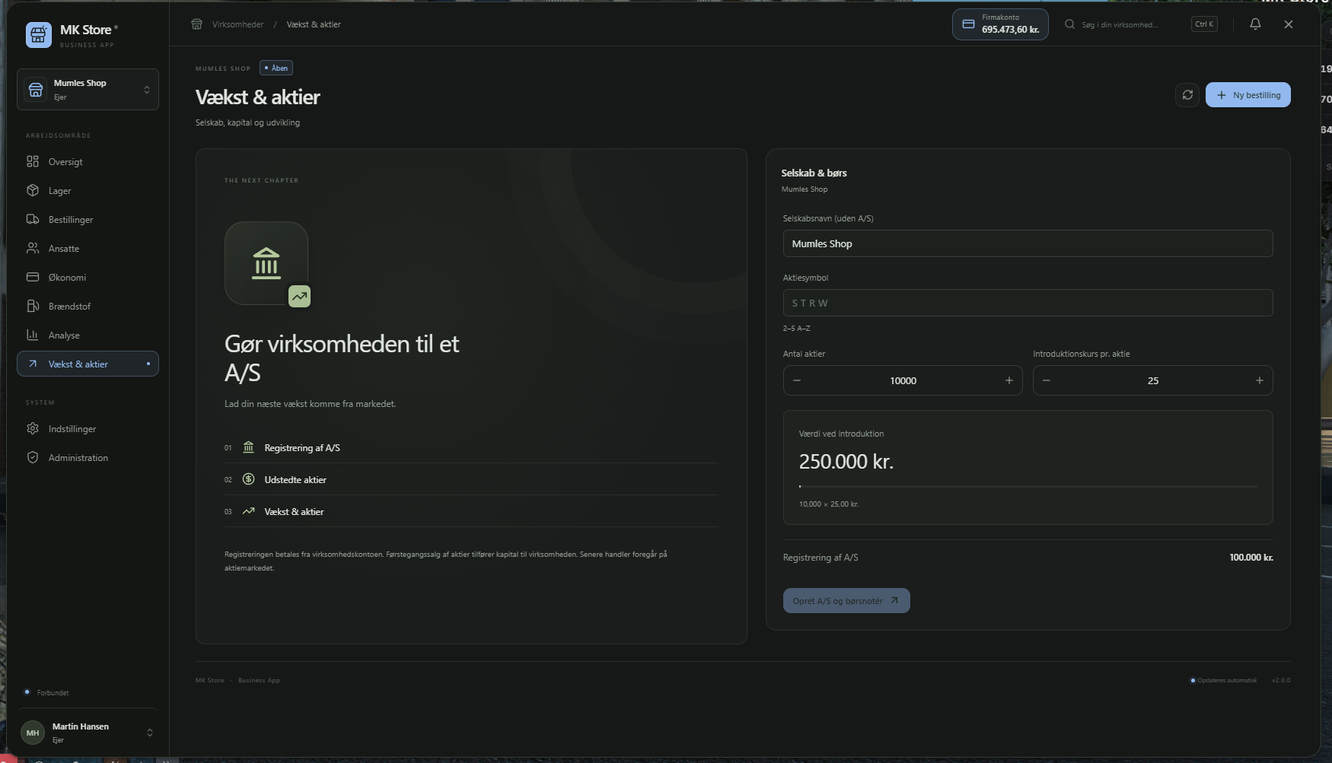Open the Ansatte section

coord(88,248)
